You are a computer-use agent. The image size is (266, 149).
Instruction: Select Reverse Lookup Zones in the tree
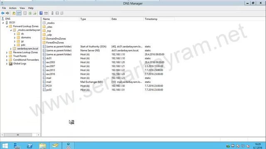pos(25,53)
